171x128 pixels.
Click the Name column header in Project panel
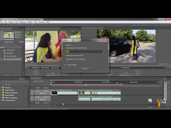click(11, 47)
